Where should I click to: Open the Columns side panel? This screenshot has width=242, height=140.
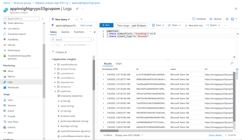coord(237,74)
